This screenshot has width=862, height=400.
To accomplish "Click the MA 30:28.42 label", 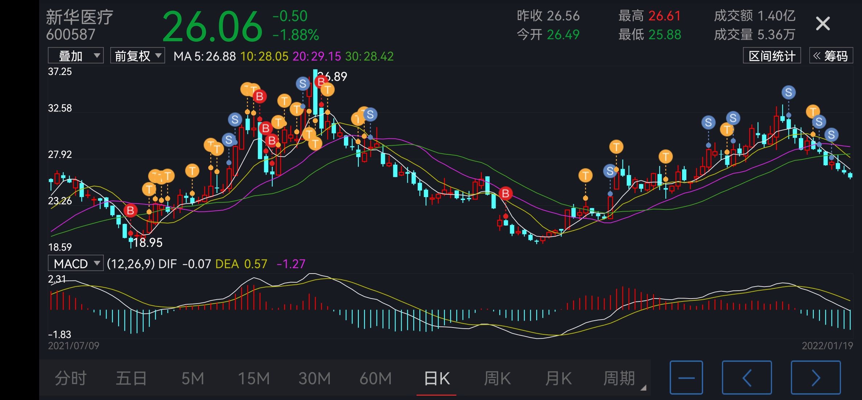I will [x=369, y=56].
